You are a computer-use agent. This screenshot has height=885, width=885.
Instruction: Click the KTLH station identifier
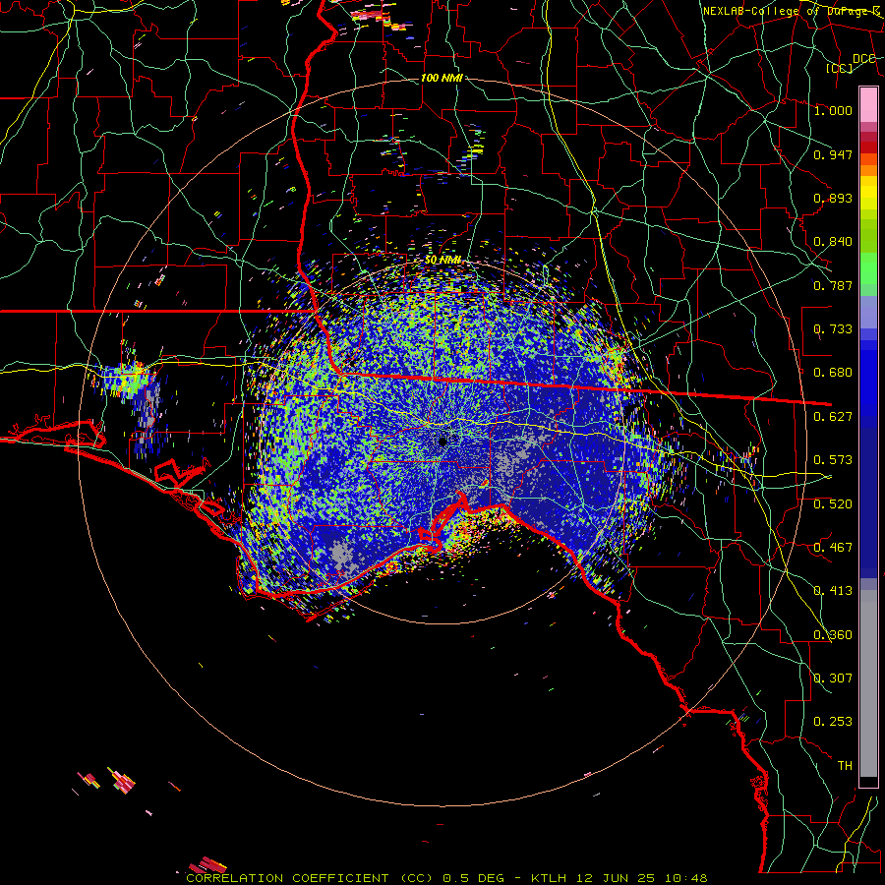pyautogui.click(x=551, y=878)
